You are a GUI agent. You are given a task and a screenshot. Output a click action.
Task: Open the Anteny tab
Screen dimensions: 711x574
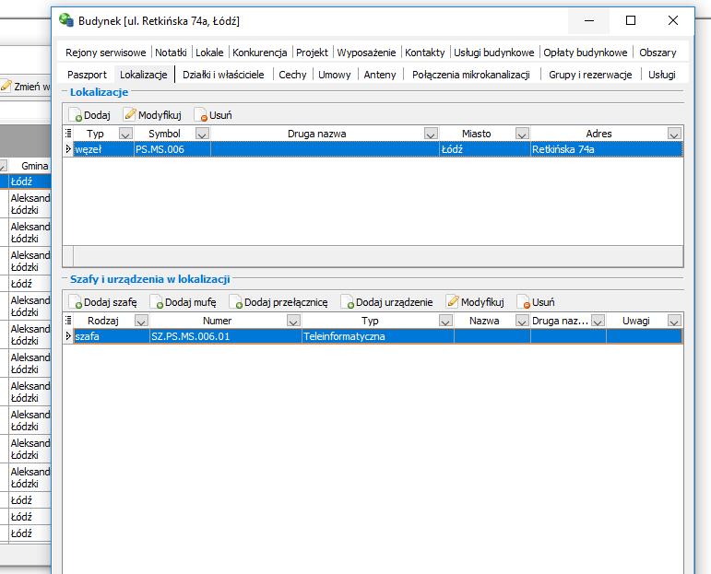pos(380,75)
